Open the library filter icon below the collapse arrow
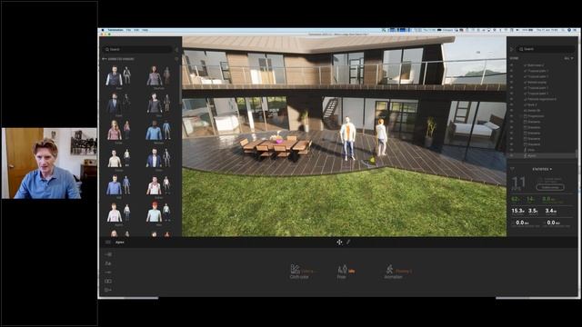This screenshot has width=582, height=327. [176, 59]
